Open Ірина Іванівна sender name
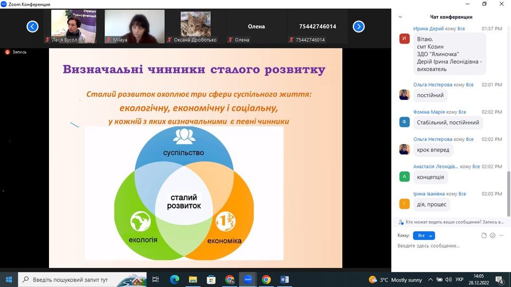 coord(429,194)
